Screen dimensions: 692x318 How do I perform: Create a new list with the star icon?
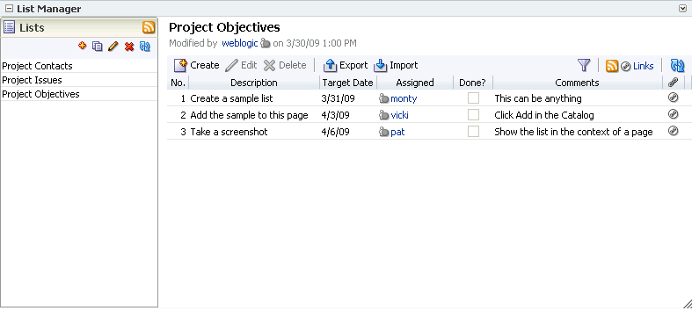(x=82, y=46)
